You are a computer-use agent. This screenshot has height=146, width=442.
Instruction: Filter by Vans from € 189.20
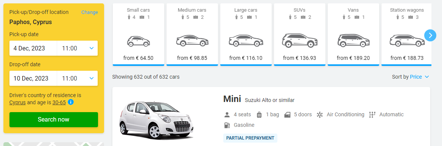353,35
